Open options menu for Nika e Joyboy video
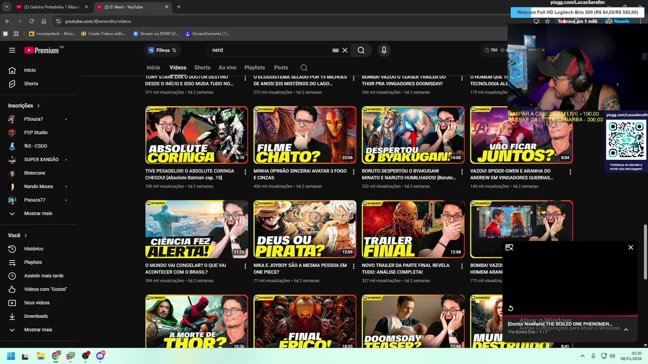648x364 pixels. (353, 266)
